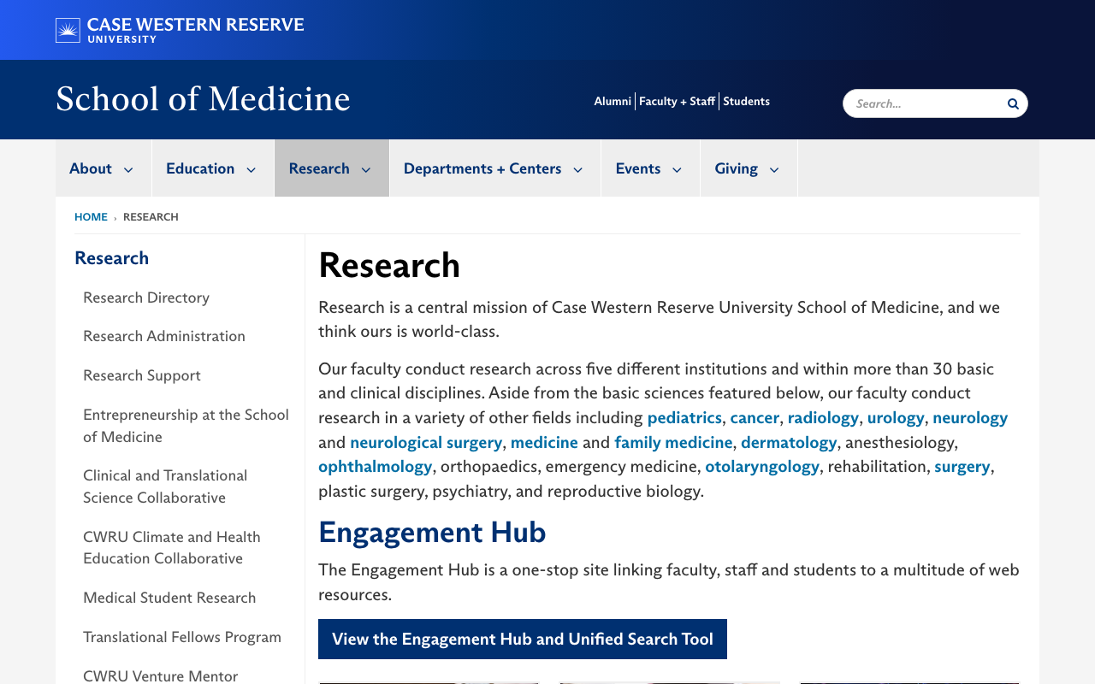This screenshot has width=1095, height=684.
Task: Follow the ophthalmology link
Action: point(376,466)
